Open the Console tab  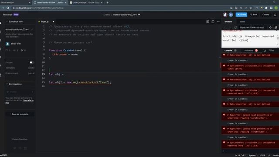[228, 51]
